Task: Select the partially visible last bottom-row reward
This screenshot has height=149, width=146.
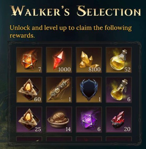Action: [119, 139]
